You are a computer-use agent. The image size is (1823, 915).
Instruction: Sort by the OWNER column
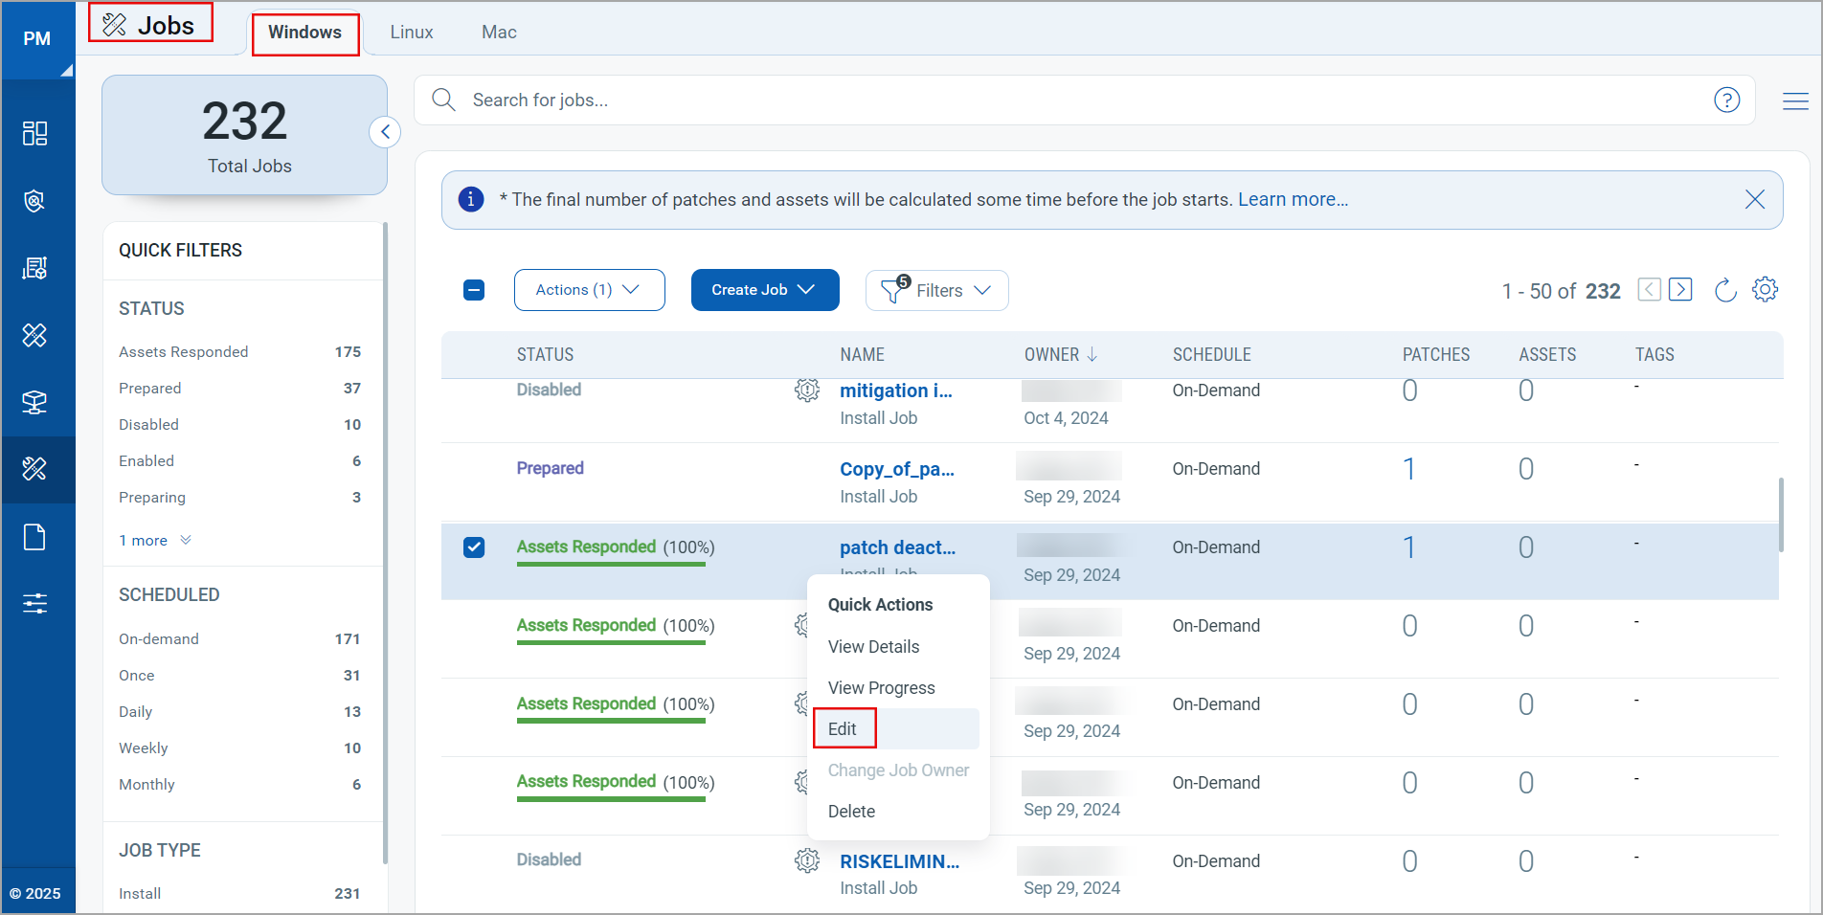click(x=1061, y=355)
